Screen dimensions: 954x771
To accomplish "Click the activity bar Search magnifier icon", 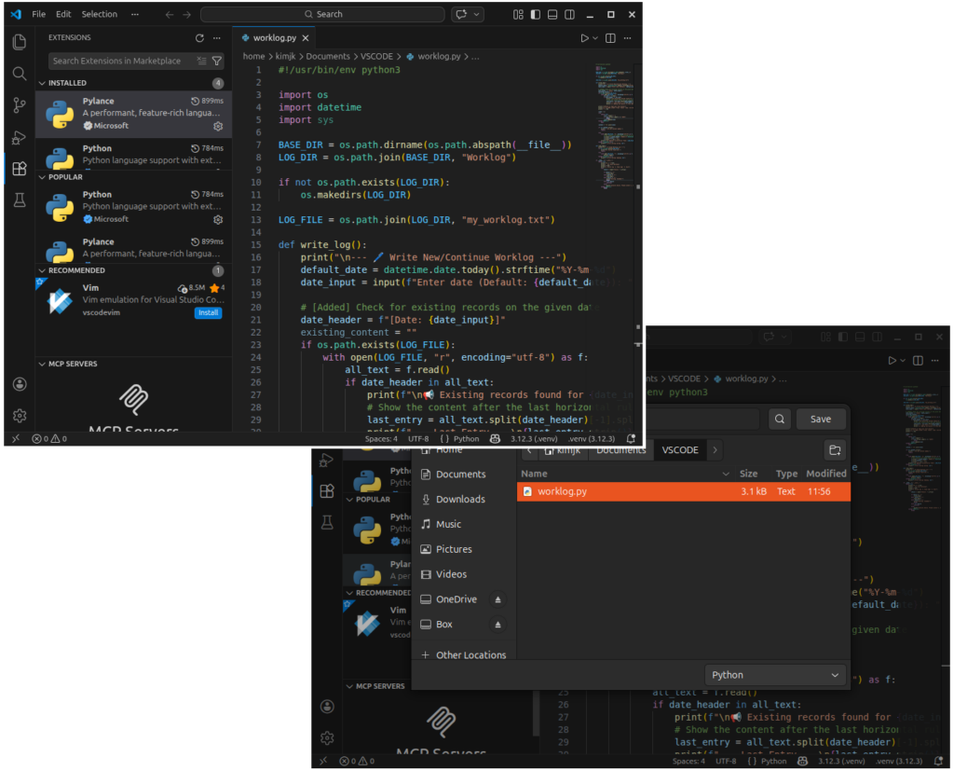I will (x=19, y=74).
